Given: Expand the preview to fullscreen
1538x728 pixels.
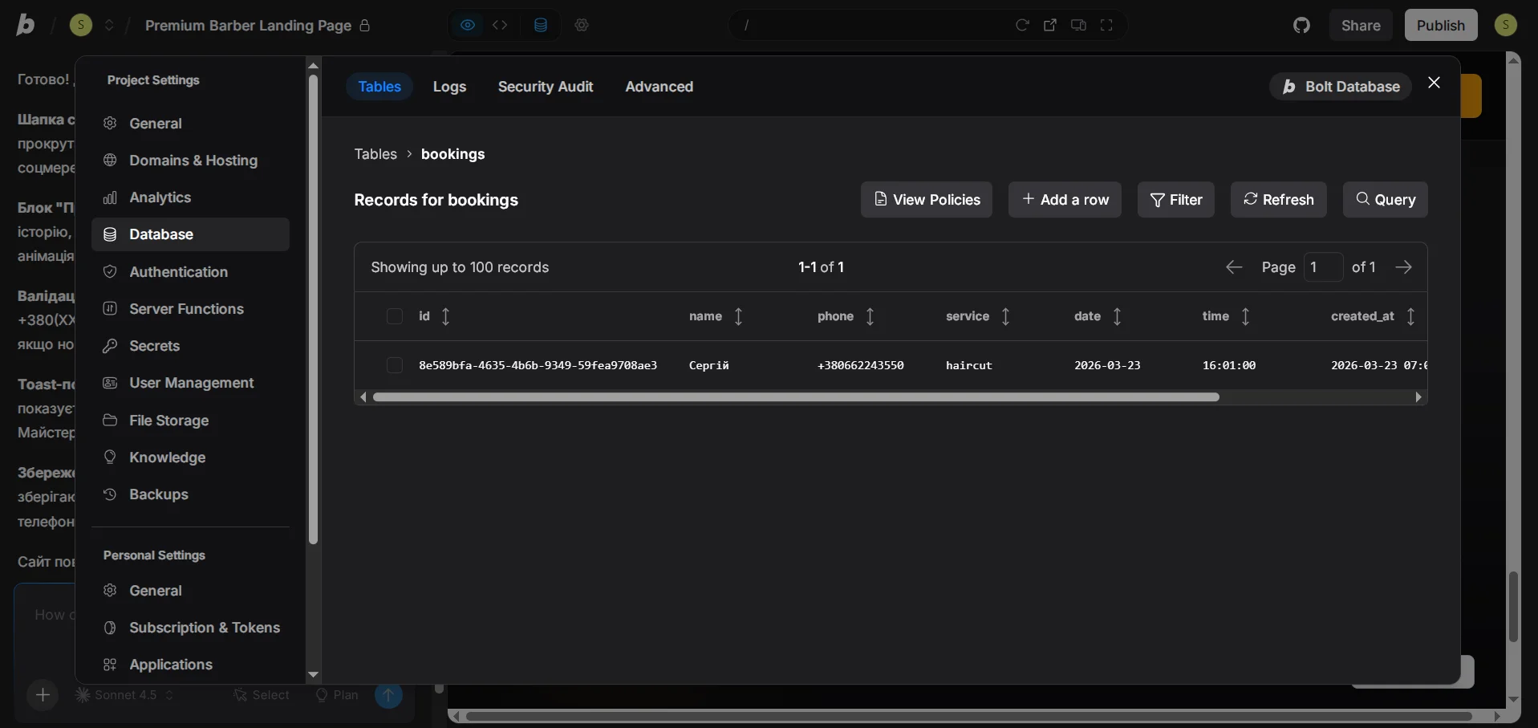Looking at the screenshot, I should (1106, 25).
